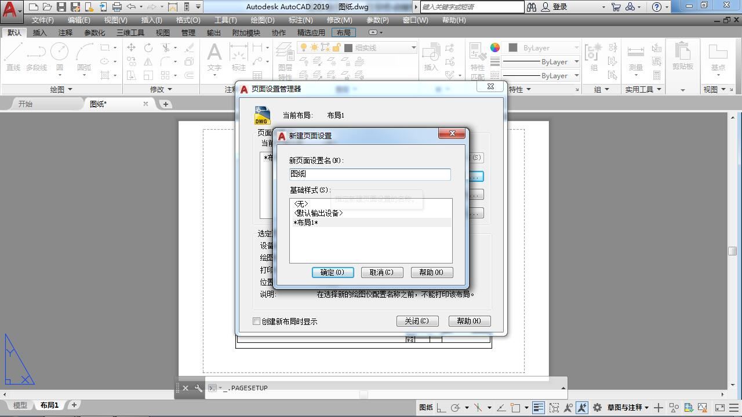The image size is (742, 417).
Task: Select the Circle (圆) tool
Action: [x=60, y=57]
